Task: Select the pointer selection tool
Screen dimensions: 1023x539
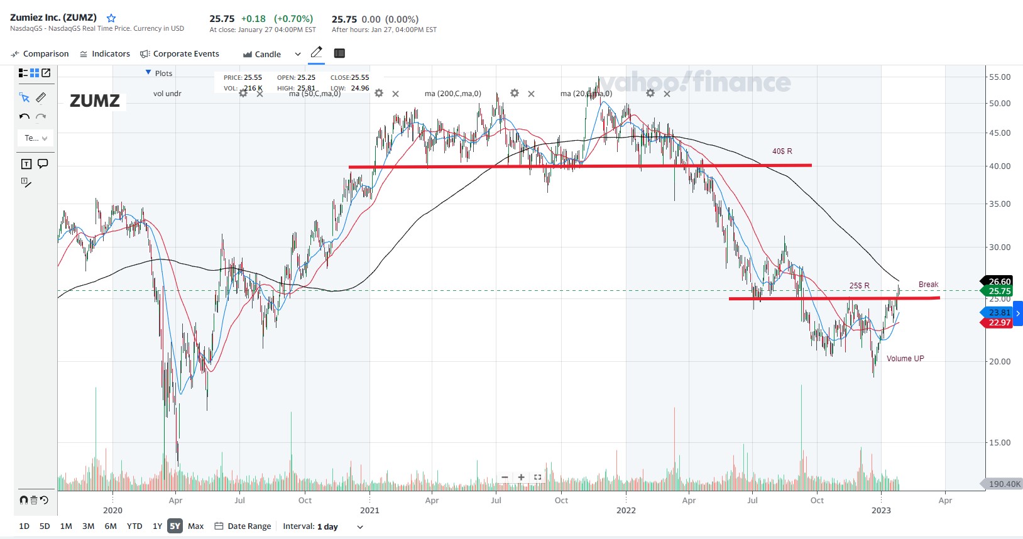Action: (25, 97)
